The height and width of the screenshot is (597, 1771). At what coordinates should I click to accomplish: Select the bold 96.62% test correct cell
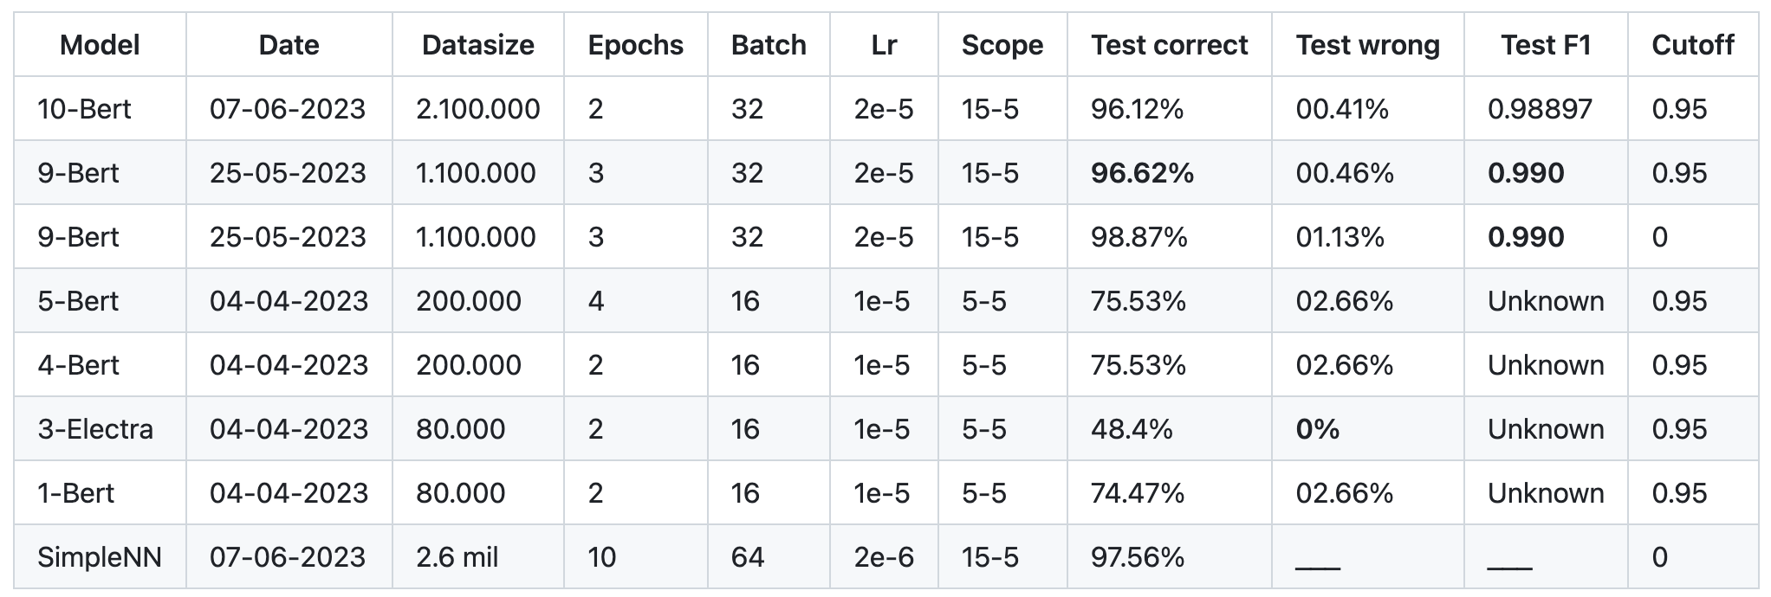[x=1142, y=173]
